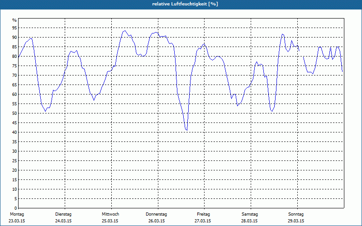The height and width of the screenshot is (226, 362).
Task: Select the 'Sonntag' day label
Action: (x=296, y=214)
